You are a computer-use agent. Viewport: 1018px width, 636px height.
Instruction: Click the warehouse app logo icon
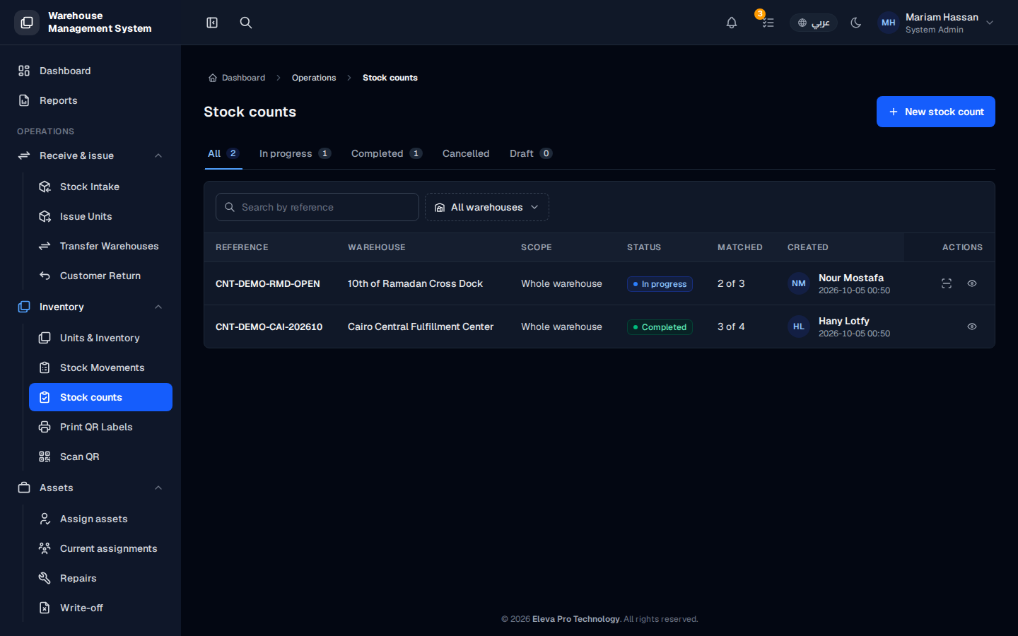pos(27,23)
